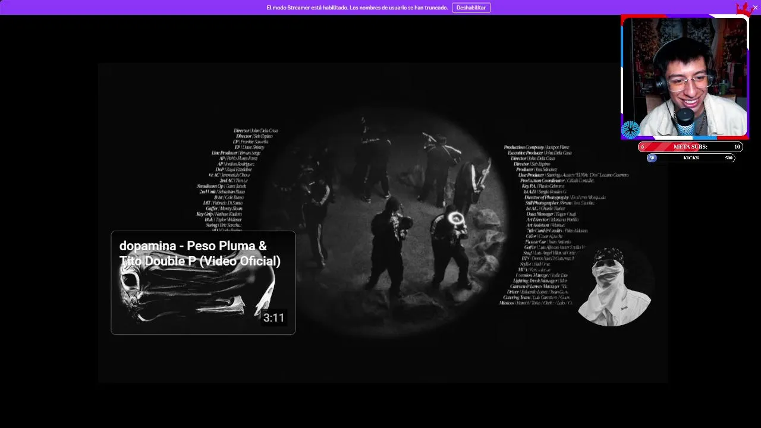The image size is (761, 428).
Task: Click the 3:11 duration badge
Action: coord(274,318)
